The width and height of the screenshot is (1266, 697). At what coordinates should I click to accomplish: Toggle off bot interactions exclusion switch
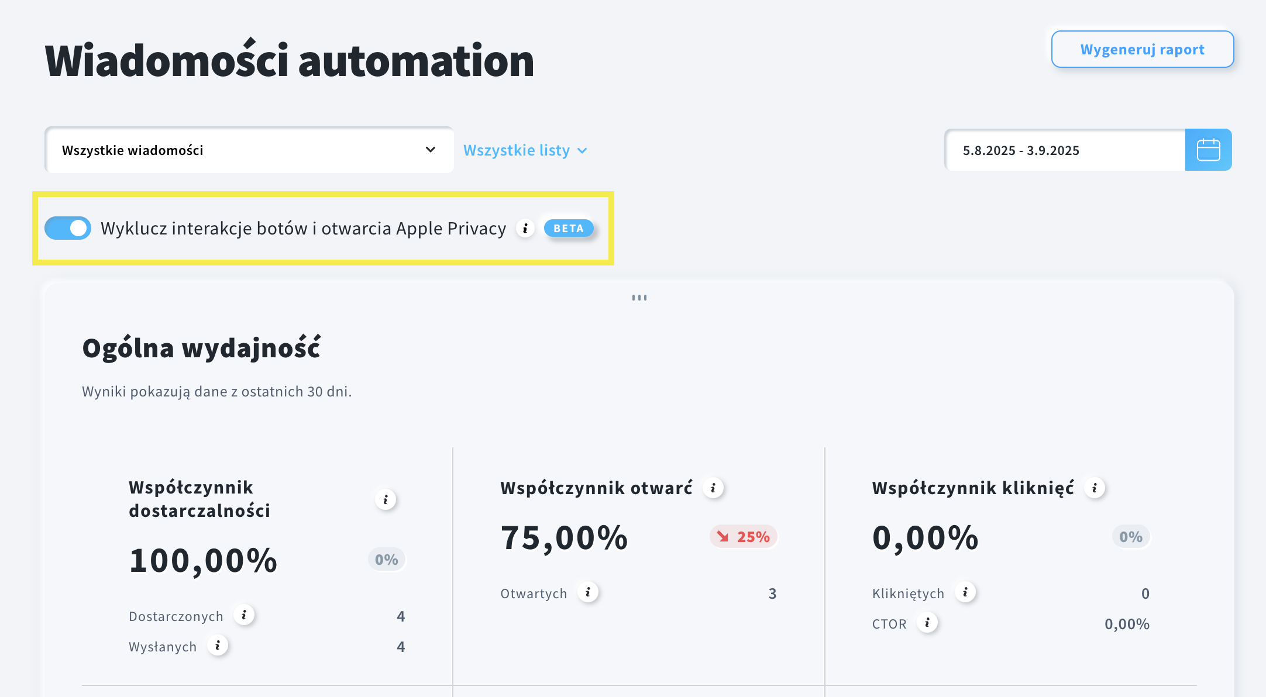click(68, 228)
